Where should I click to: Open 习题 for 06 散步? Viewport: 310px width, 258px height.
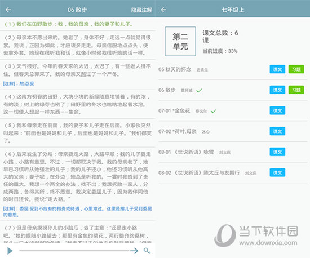point(296,90)
